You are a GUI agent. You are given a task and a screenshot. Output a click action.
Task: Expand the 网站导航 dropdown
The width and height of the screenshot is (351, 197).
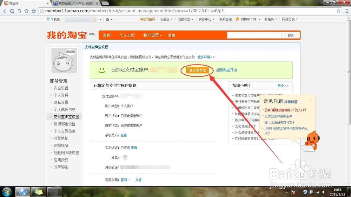tap(290, 19)
